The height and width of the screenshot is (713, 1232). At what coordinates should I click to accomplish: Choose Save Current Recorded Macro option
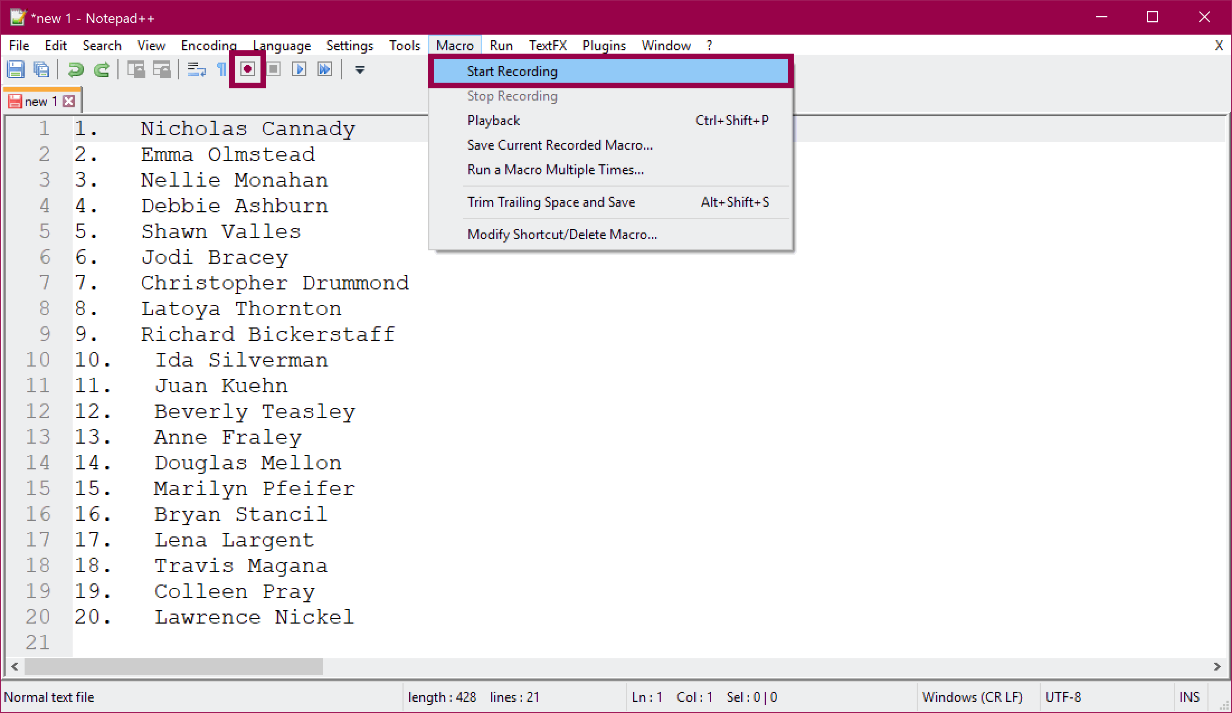pos(560,145)
